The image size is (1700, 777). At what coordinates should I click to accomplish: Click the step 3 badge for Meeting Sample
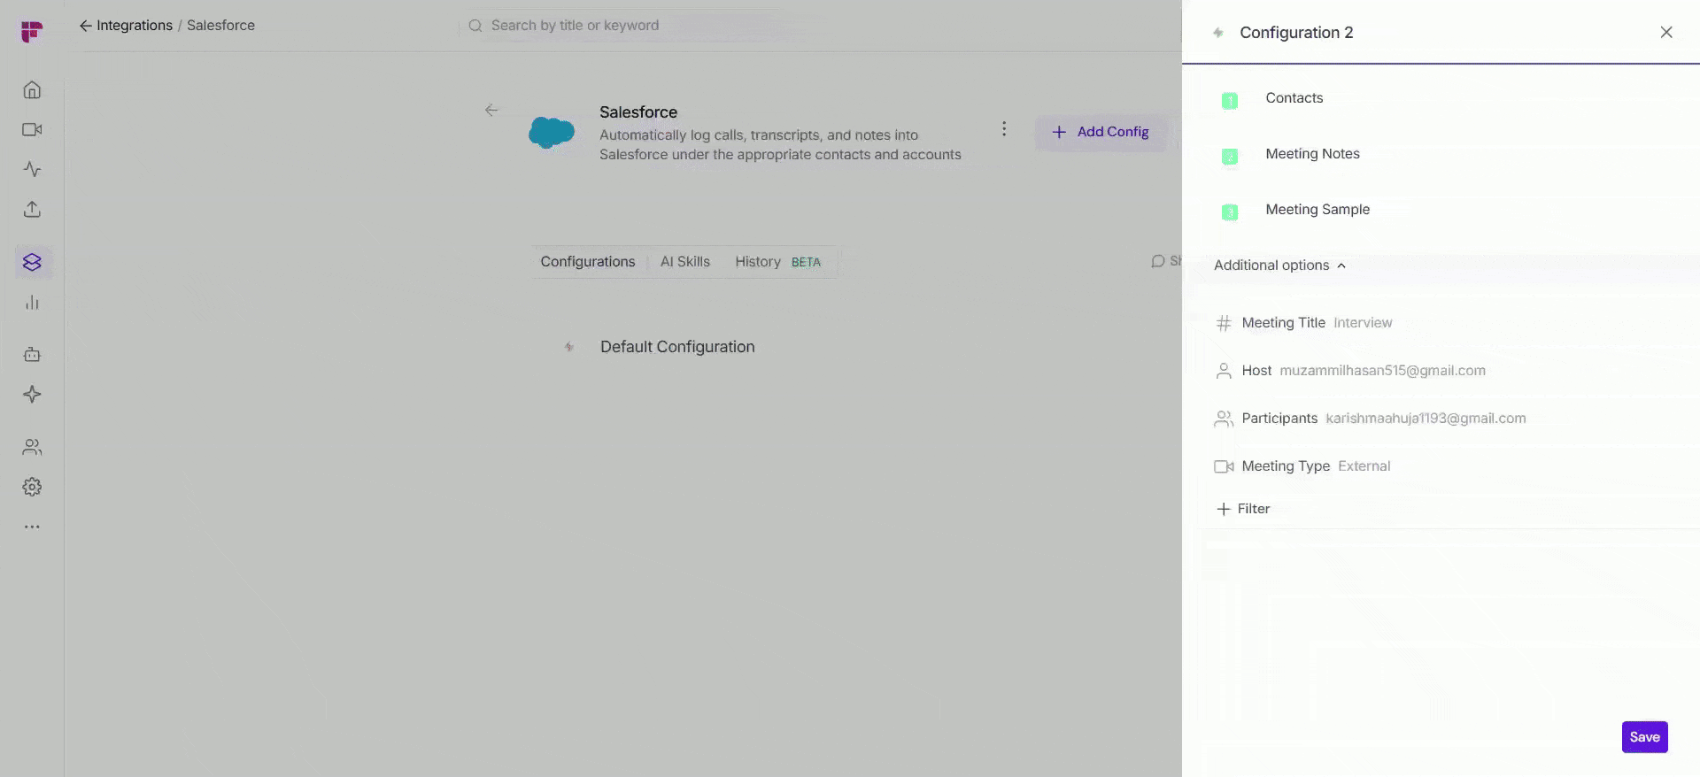click(1230, 212)
